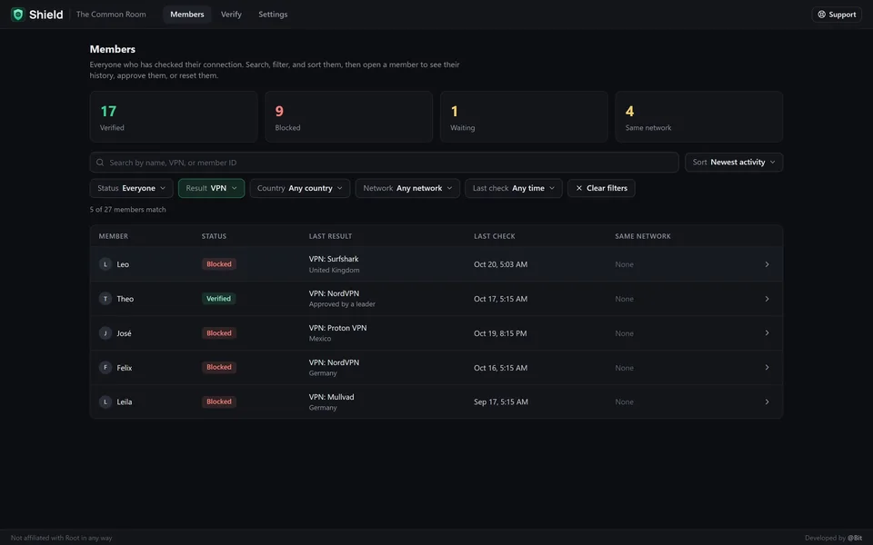Image resolution: width=873 pixels, height=545 pixels.
Task: Click the Approved by a leader text
Action: coord(342,304)
